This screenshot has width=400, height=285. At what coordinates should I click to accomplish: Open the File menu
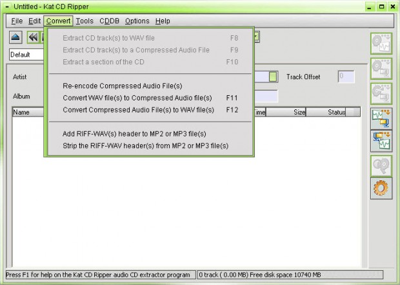[17, 21]
